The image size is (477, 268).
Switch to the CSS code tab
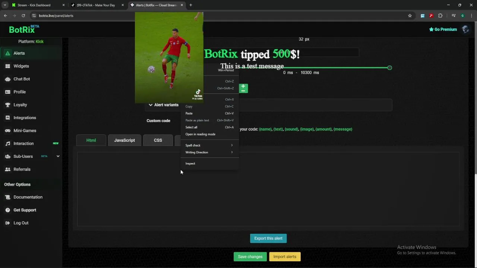tap(158, 140)
